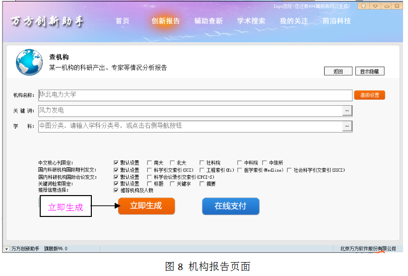The width and height of the screenshot is (408, 276).
Task: Open the 辅助查新 tab
Action: (x=208, y=21)
